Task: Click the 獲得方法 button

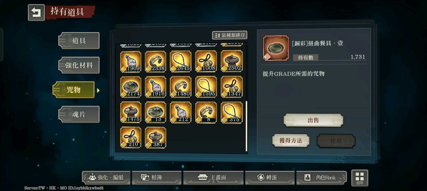Action: coord(291,141)
